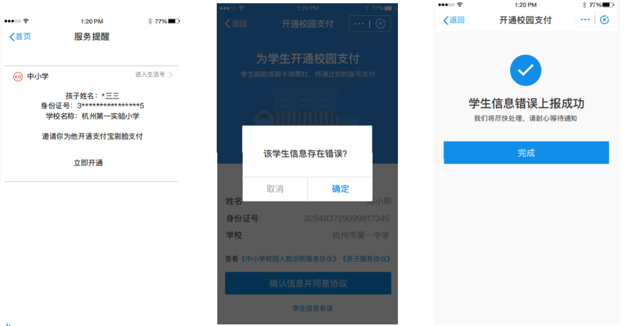Screen dimensions: 632x326
Task: Tap 返回 on the dimmed middle screen
Action: 236,24
